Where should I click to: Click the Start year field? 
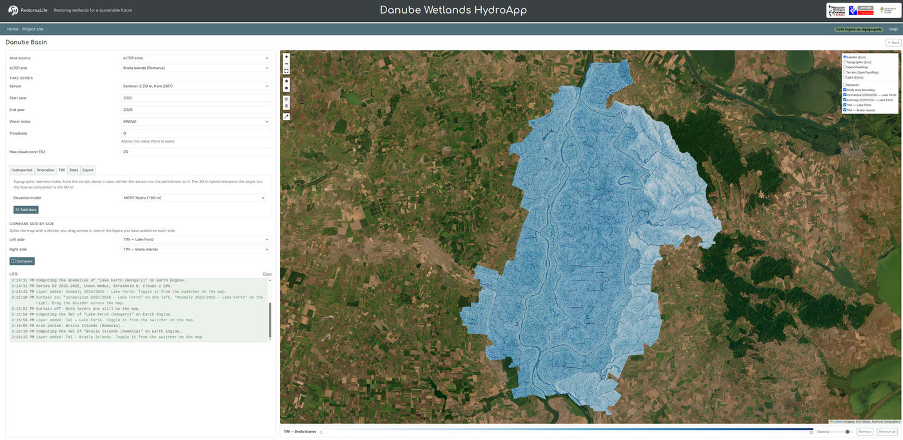pos(196,98)
